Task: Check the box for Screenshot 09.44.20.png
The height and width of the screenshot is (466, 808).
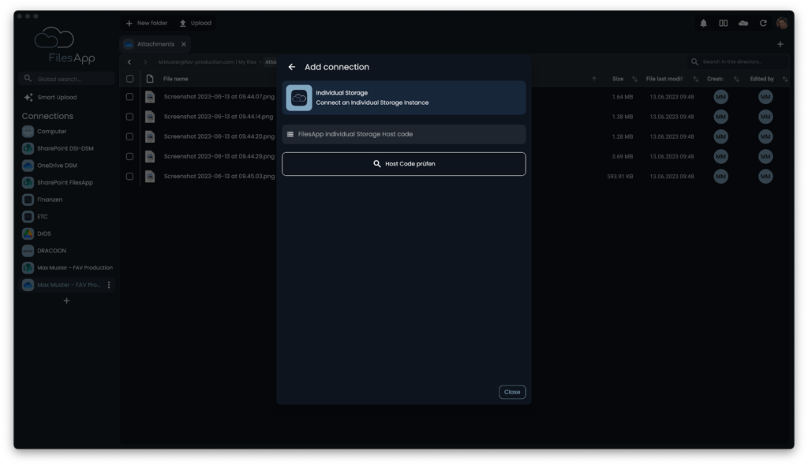Action: click(x=130, y=136)
